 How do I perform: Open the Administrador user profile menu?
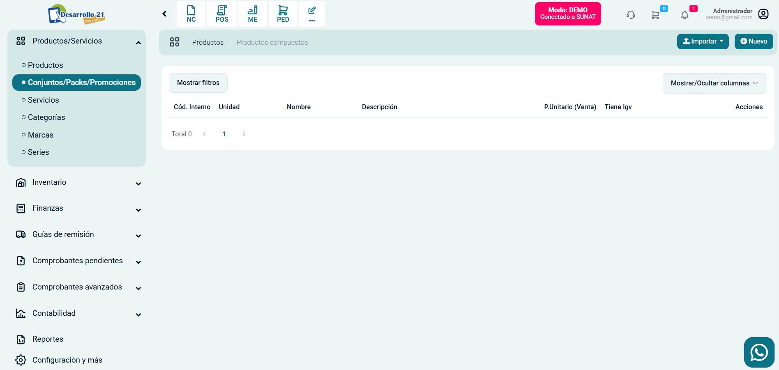coord(763,14)
